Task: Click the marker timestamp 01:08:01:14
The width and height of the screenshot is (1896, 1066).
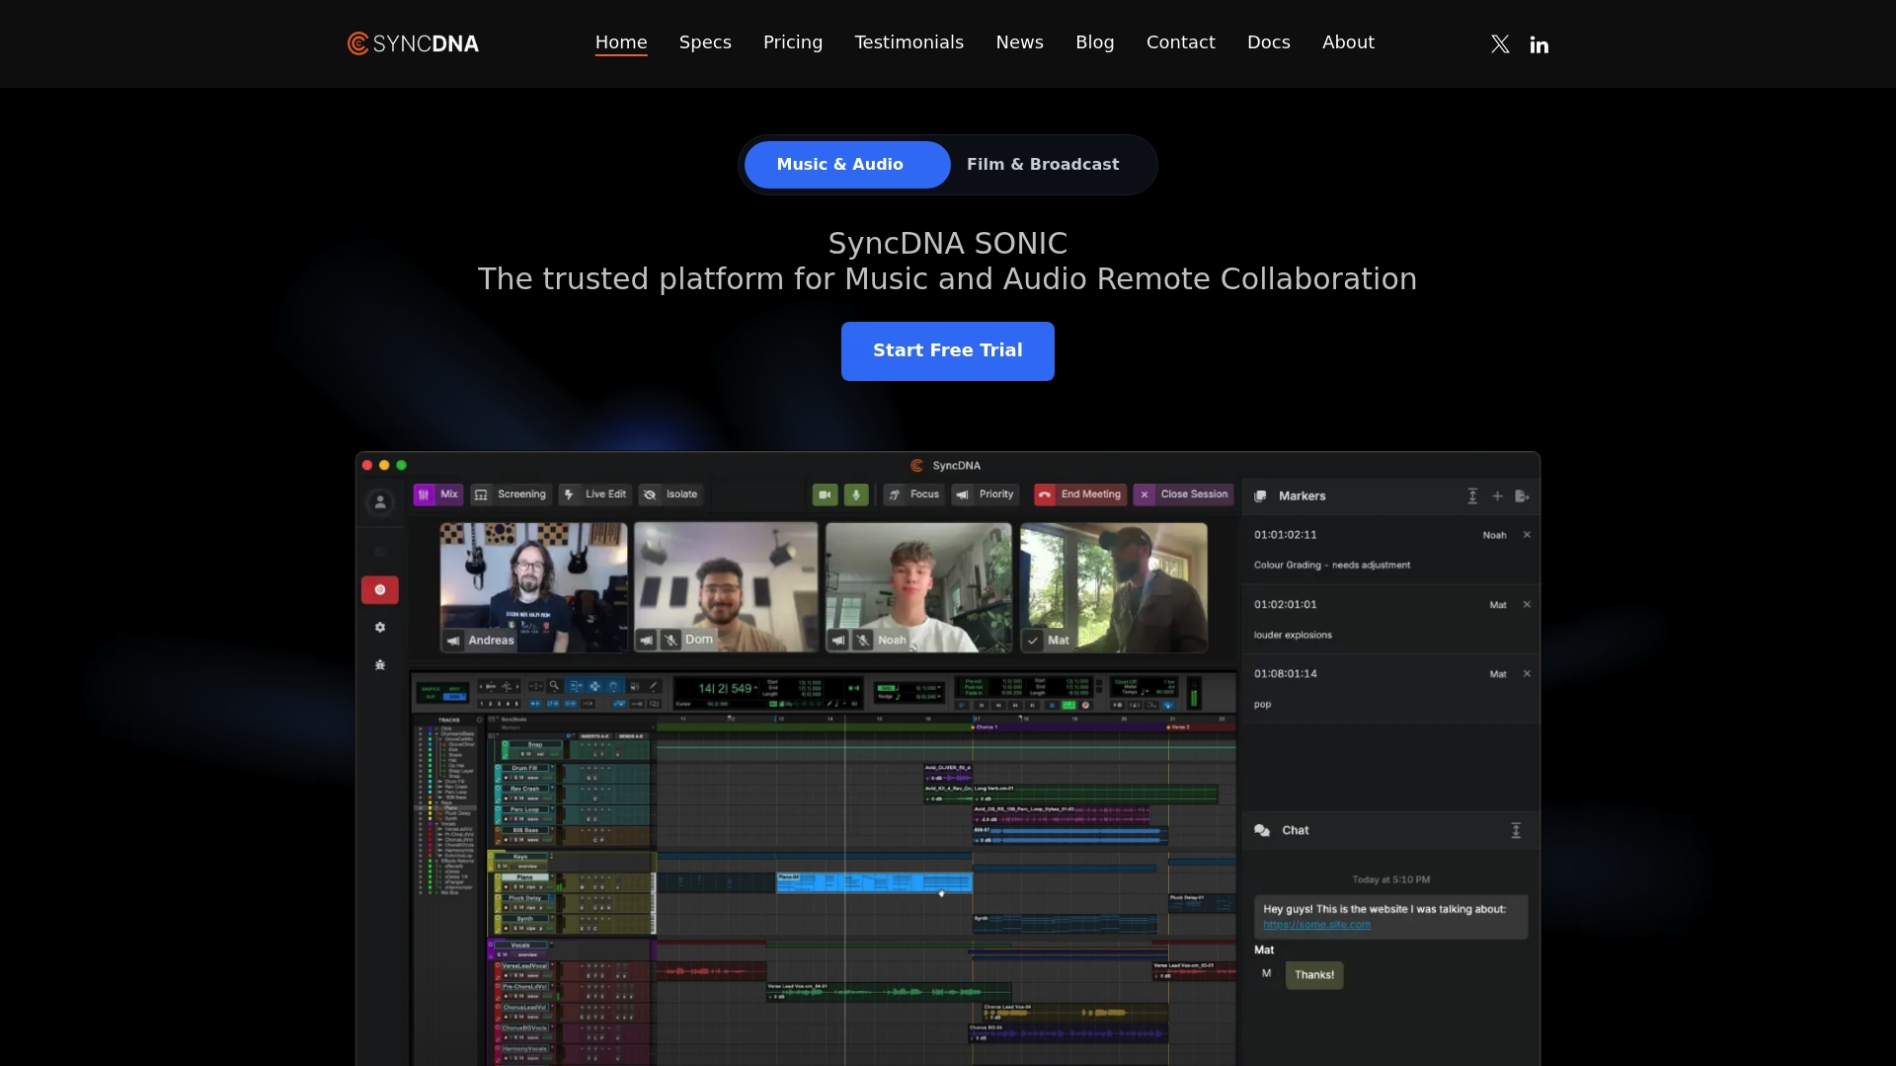Action: 1286,674
